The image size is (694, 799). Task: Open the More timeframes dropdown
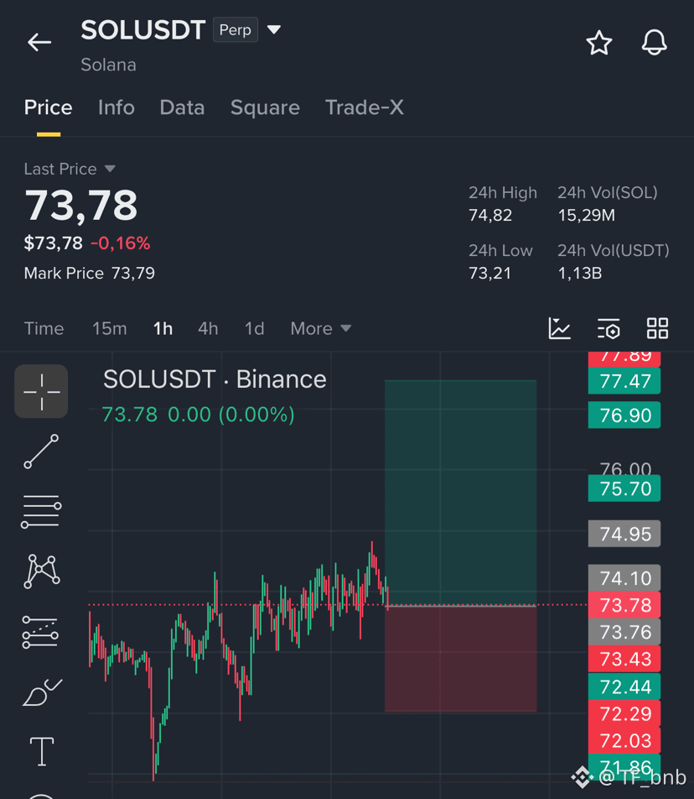pos(320,329)
